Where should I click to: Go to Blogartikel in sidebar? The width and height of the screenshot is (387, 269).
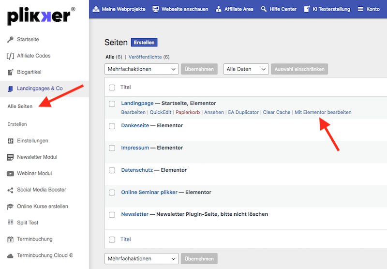[x=29, y=72]
